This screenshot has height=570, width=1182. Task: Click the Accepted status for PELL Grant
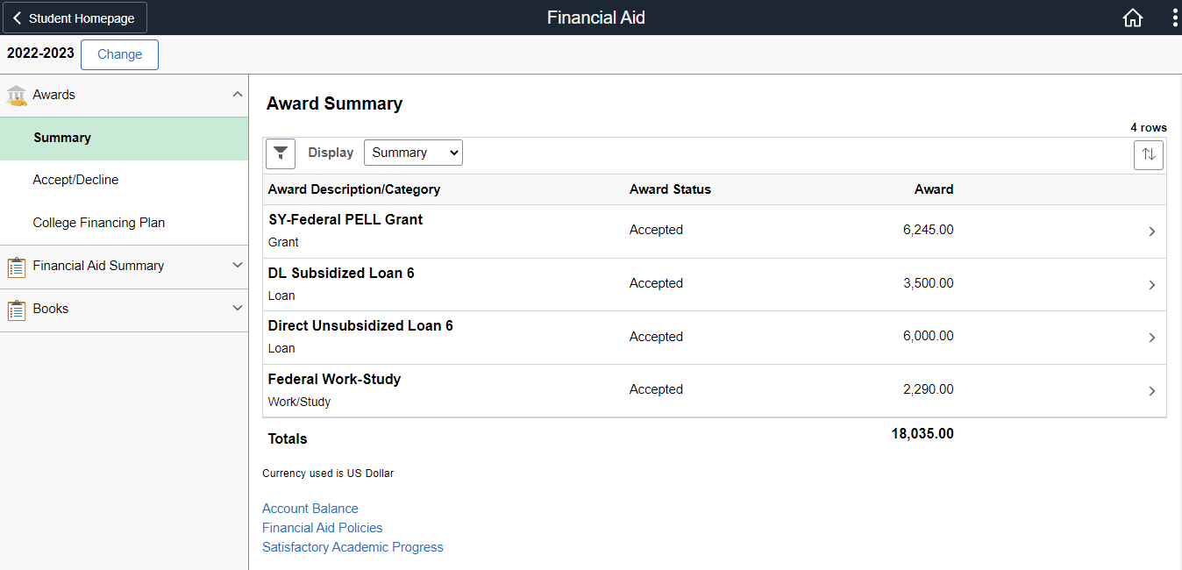[656, 230]
